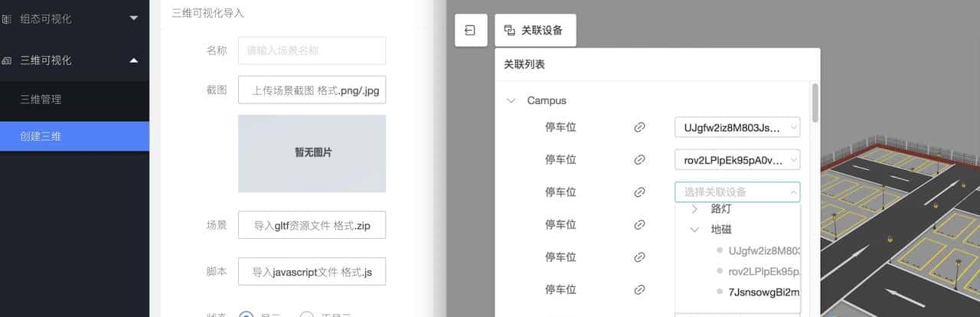Image resolution: width=980 pixels, height=317 pixels.
Task: Click the 三维可视化 sidebar icon
Action: (7, 60)
